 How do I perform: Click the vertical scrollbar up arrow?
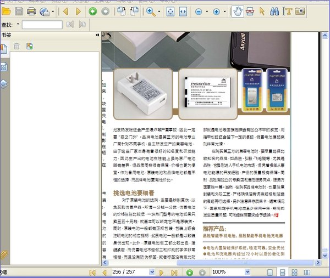coord(325,35)
